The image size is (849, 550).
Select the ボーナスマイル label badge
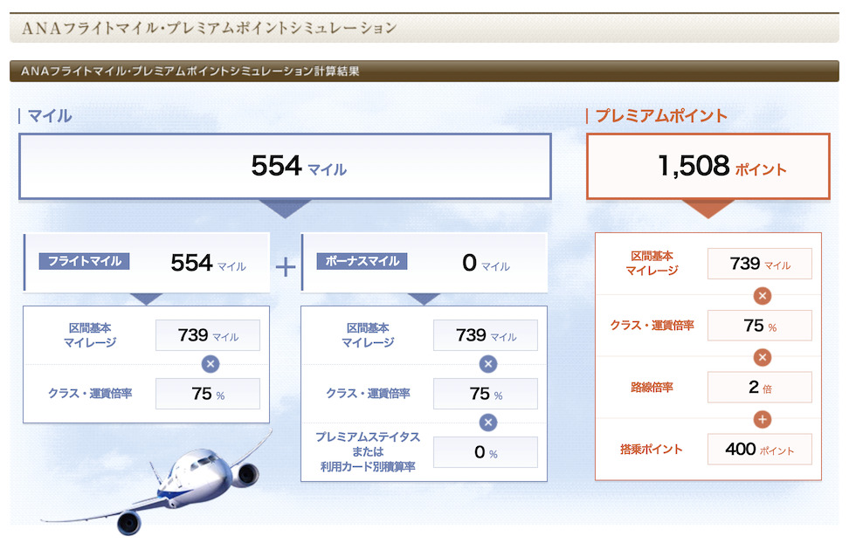tap(362, 261)
